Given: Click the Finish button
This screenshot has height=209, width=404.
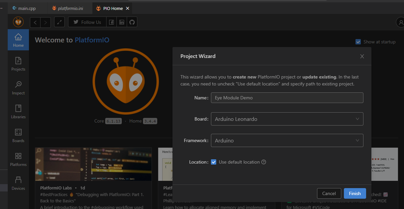Looking at the screenshot, I should 355,193.
